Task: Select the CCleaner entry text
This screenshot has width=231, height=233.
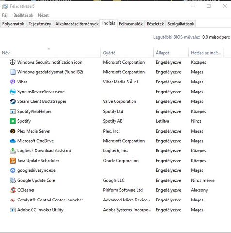Action: 26,190
